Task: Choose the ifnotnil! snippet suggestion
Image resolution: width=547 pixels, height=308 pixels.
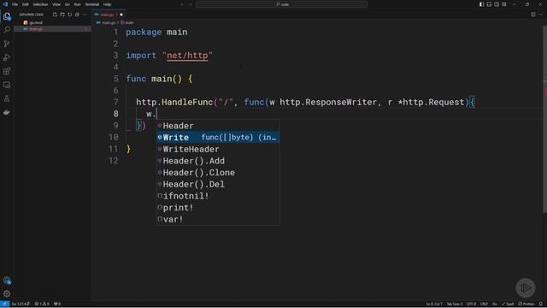Action: click(218, 196)
